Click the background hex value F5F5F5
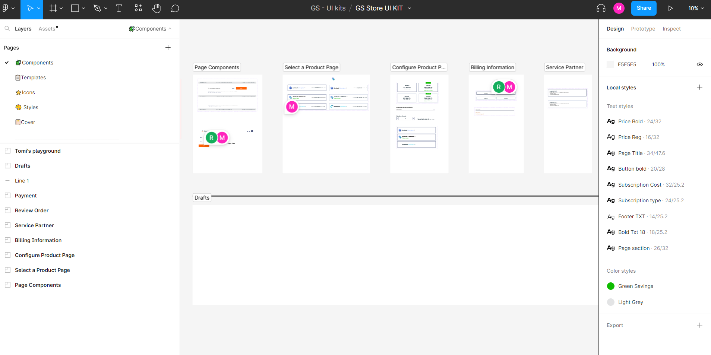The height and width of the screenshot is (355, 711). coord(627,64)
